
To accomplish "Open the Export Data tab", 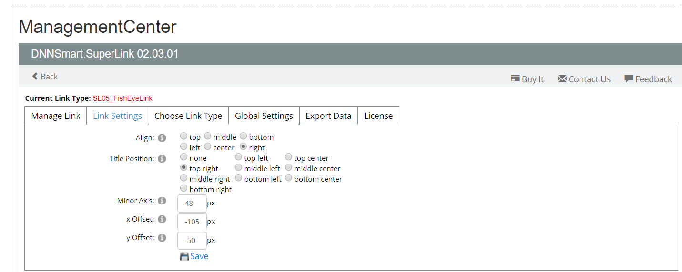I will coord(328,116).
